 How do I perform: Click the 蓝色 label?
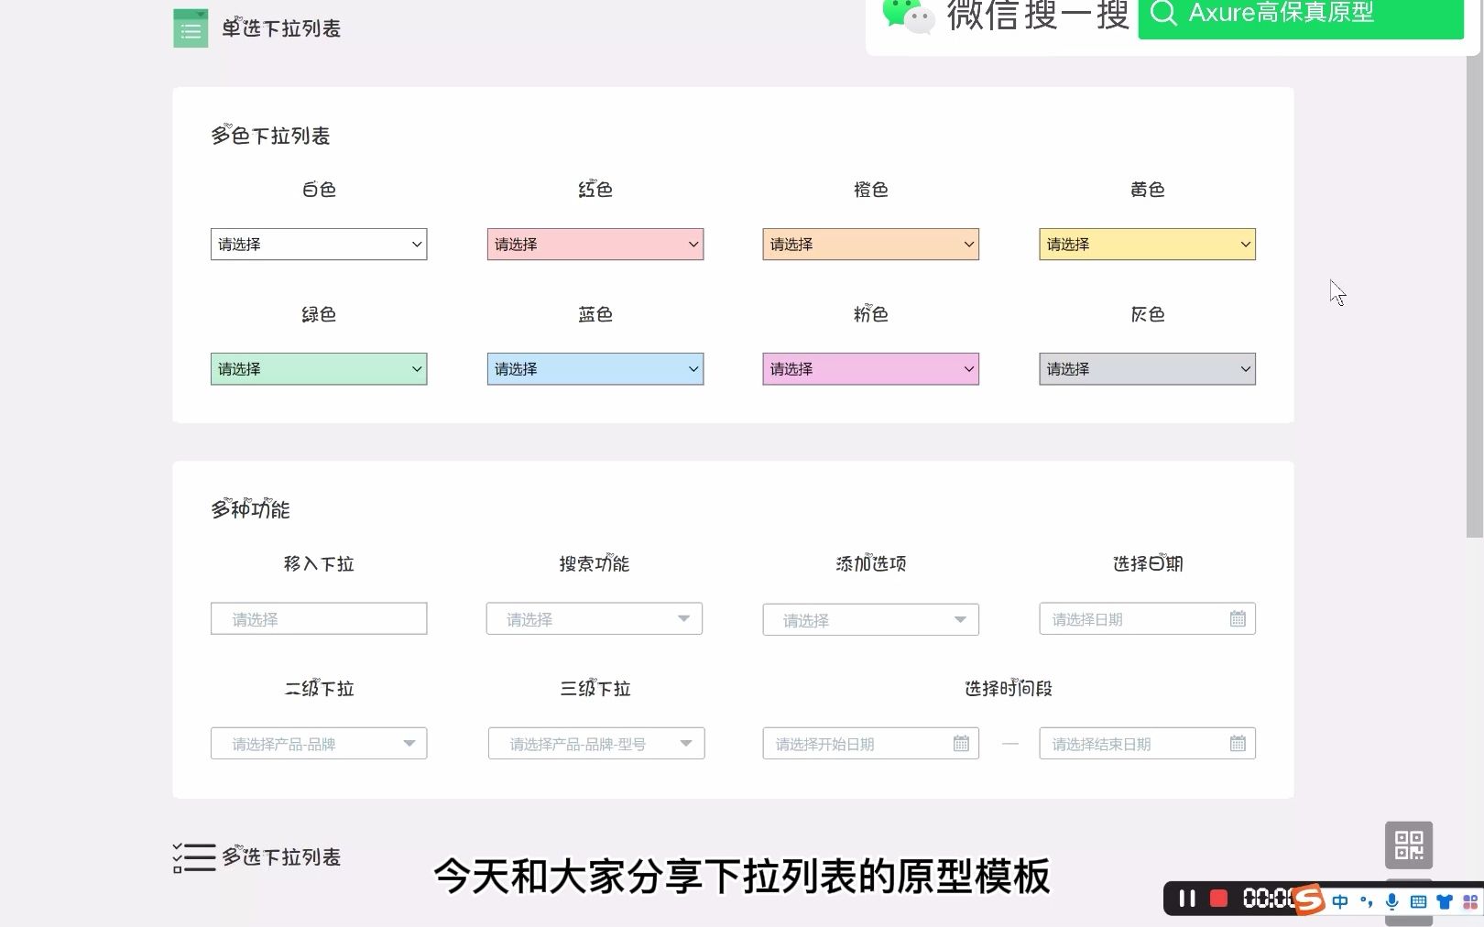click(595, 314)
